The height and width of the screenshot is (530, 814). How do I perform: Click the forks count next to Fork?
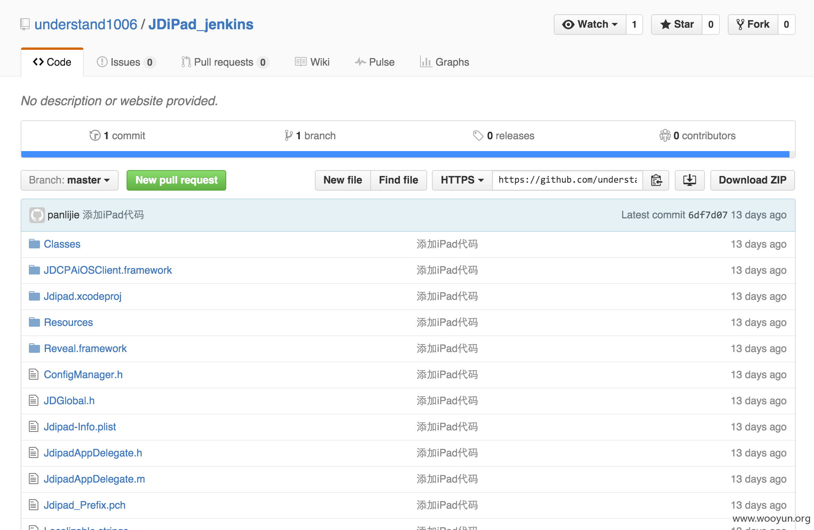point(786,25)
